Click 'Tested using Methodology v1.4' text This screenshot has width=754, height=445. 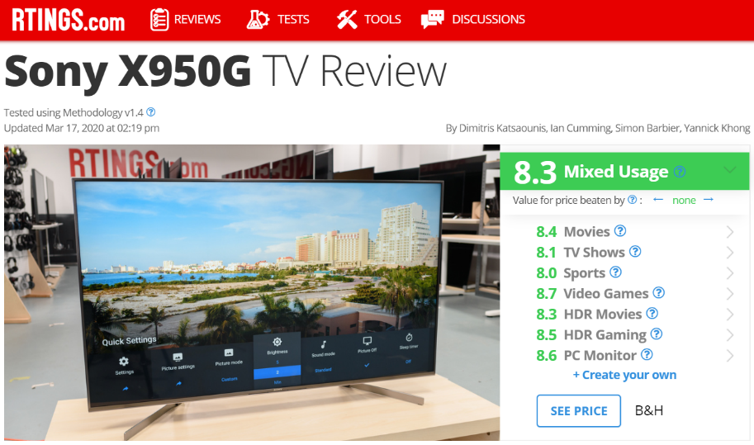(74, 112)
